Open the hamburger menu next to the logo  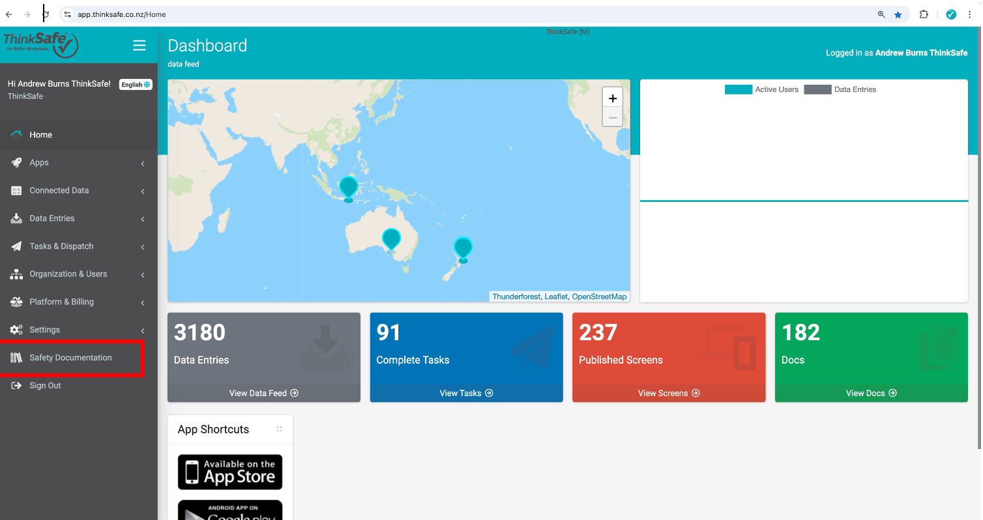139,45
